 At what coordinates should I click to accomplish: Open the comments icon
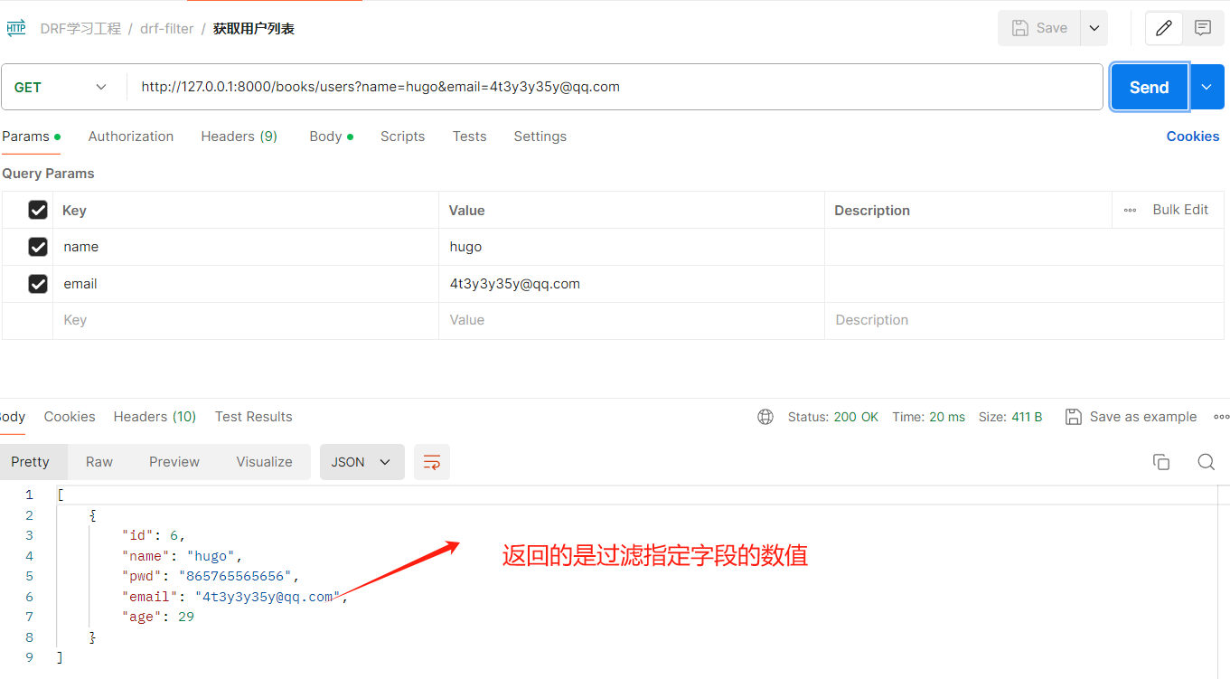tap(1203, 28)
